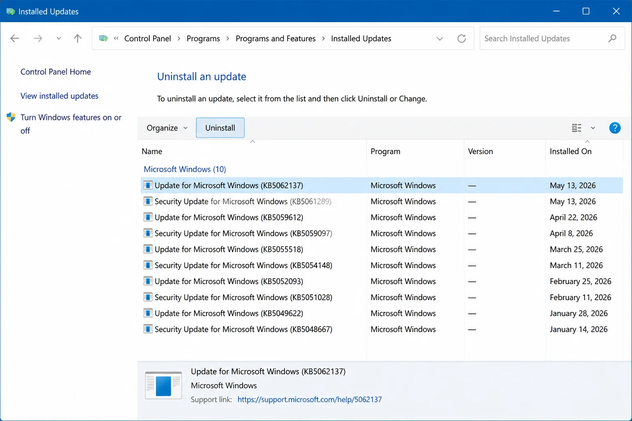Open Programs breadcrumb
This screenshot has height=421, width=632.
(203, 39)
